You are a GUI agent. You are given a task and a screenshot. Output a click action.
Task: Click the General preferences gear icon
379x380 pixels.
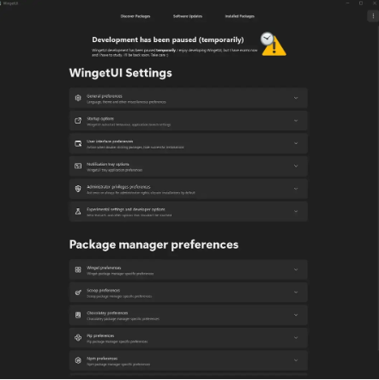[78, 98]
